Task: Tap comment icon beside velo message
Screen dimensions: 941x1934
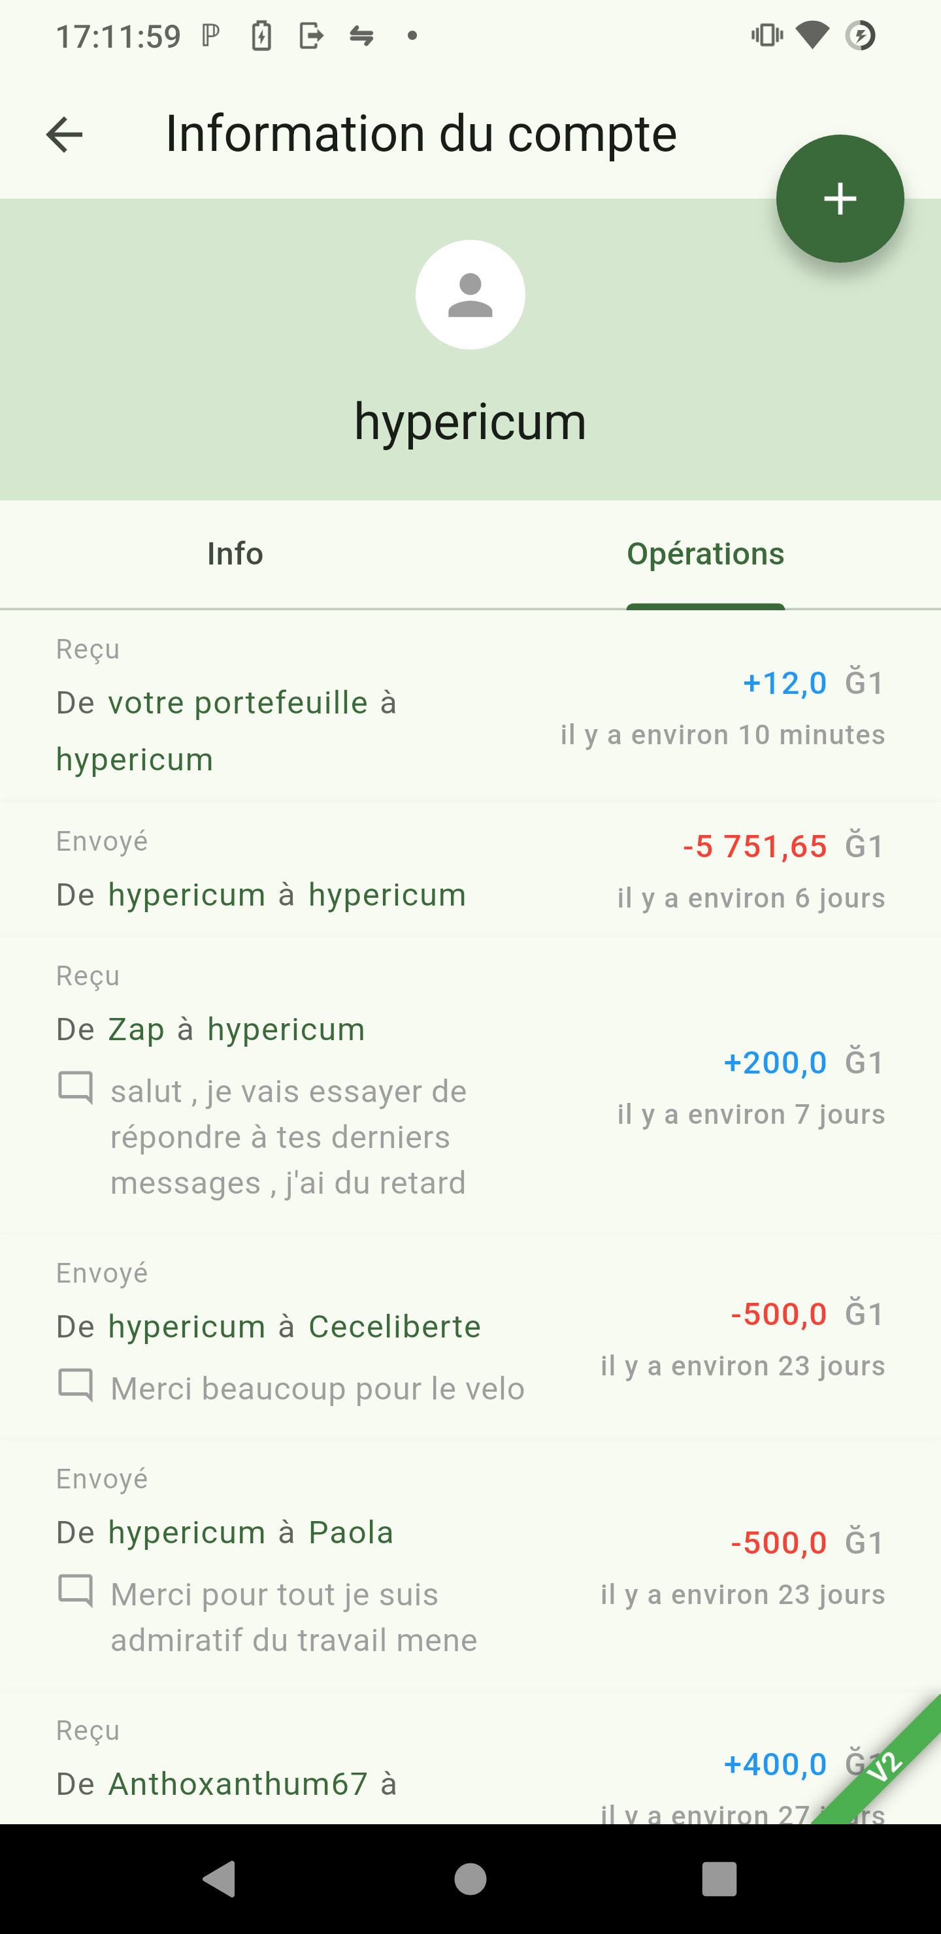Action: point(76,1385)
